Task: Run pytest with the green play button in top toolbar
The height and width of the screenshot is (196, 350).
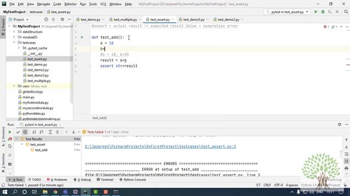Action: pyautogui.click(x=316, y=12)
